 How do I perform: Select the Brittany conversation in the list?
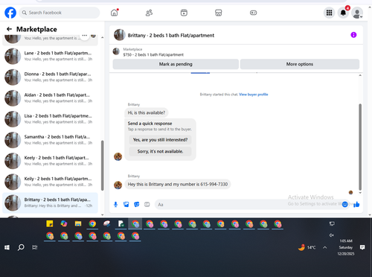pyautogui.click(x=50, y=203)
